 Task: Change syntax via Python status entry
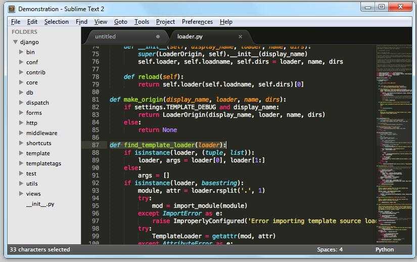(385, 249)
